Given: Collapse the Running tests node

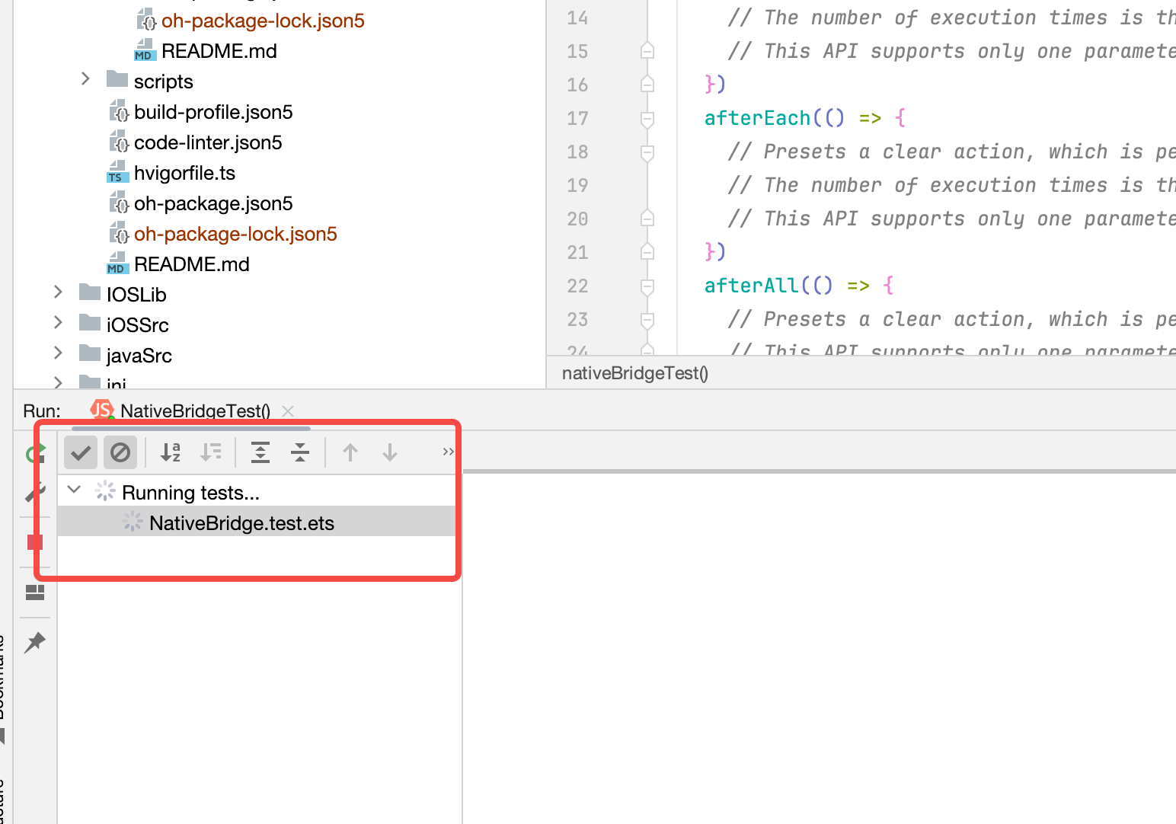Looking at the screenshot, I should coord(74,490).
